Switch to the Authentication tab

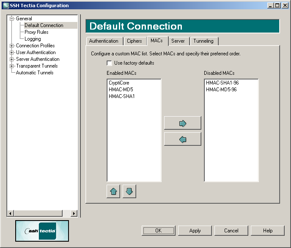coord(104,41)
